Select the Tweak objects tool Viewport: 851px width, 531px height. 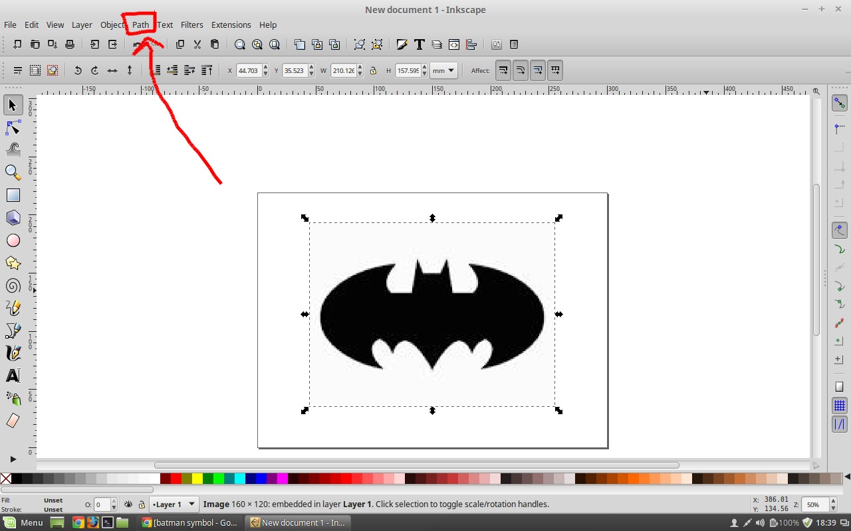13,150
